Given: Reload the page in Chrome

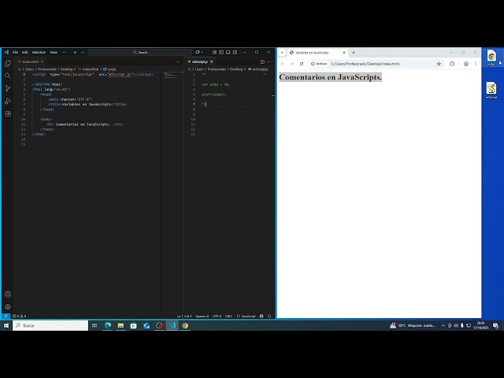Looking at the screenshot, I should point(302,64).
